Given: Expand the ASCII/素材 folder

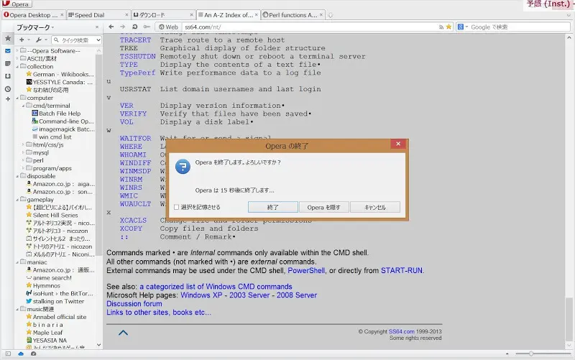Looking at the screenshot, I should click(17, 58).
